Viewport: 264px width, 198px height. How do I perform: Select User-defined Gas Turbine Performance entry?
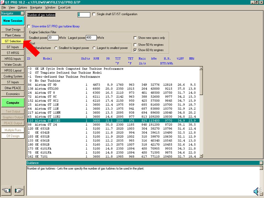113,77
